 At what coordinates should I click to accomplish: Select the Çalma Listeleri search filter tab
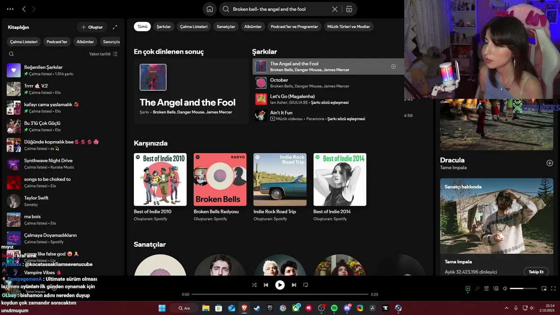tap(194, 26)
